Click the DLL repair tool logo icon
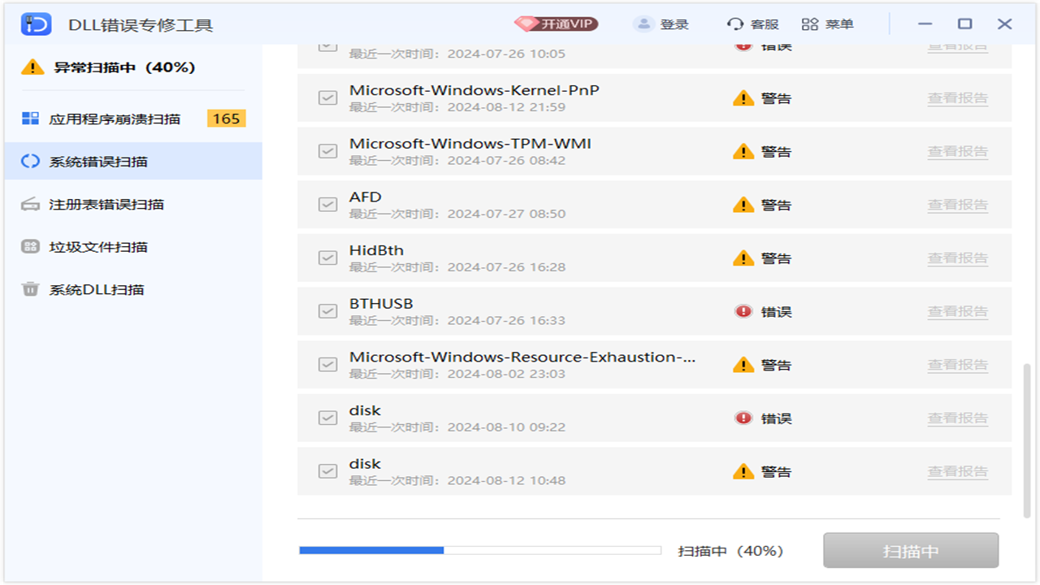The width and height of the screenshot is (1040, 585). (x=36, y=24)
